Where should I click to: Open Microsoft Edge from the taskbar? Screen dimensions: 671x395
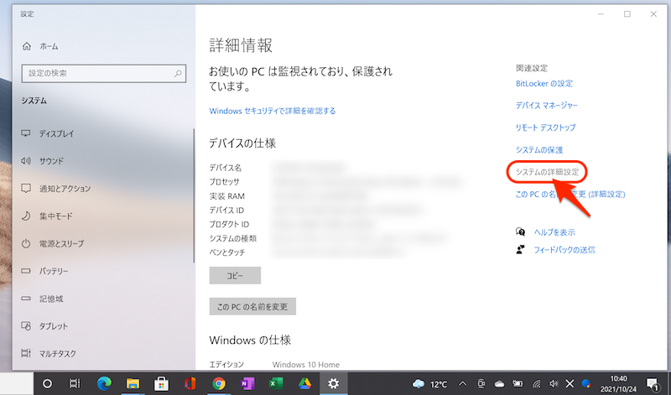point(104,383)
